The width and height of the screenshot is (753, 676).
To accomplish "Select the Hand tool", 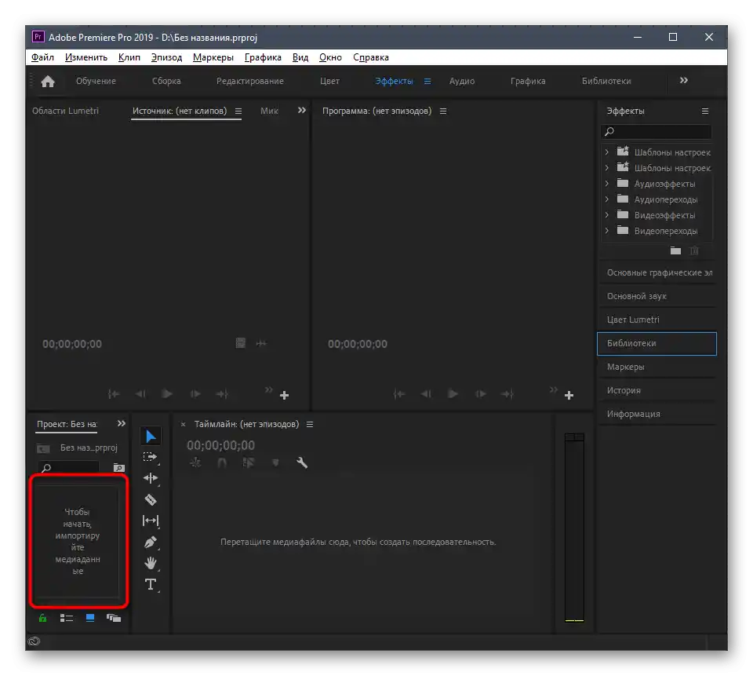I will click(150, 563).
